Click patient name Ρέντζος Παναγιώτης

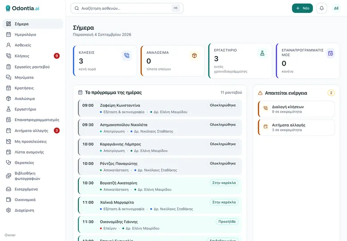tap(119, 164)
